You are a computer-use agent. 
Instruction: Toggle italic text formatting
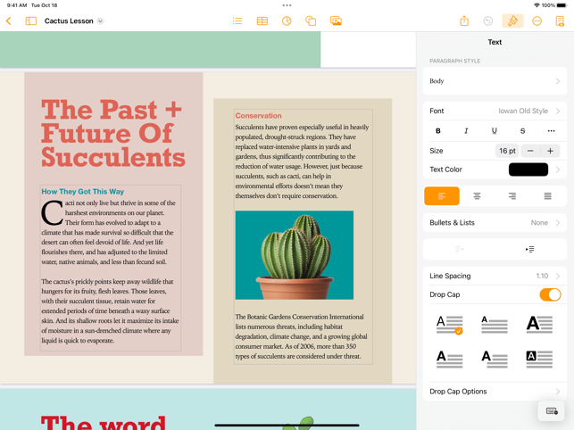466,131
